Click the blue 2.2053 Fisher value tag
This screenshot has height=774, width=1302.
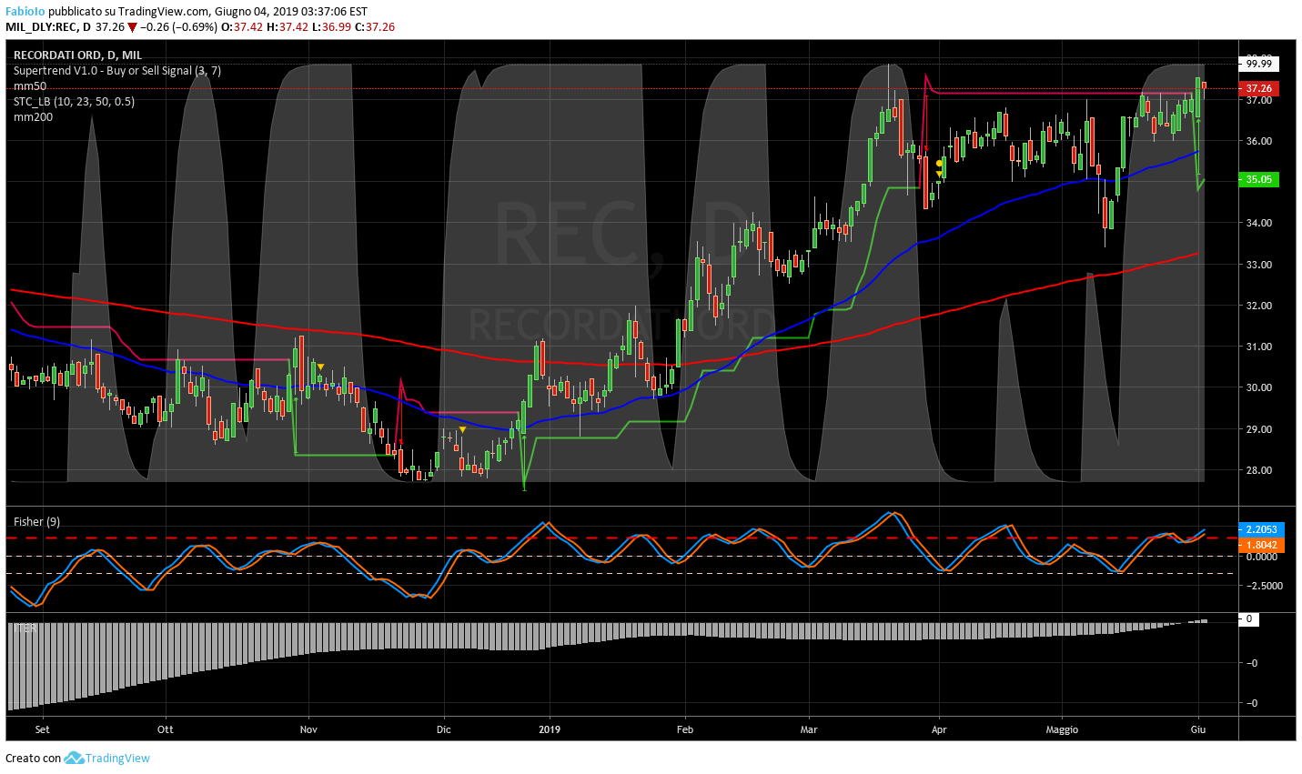pyautogui.click(x=1260, y=529)
